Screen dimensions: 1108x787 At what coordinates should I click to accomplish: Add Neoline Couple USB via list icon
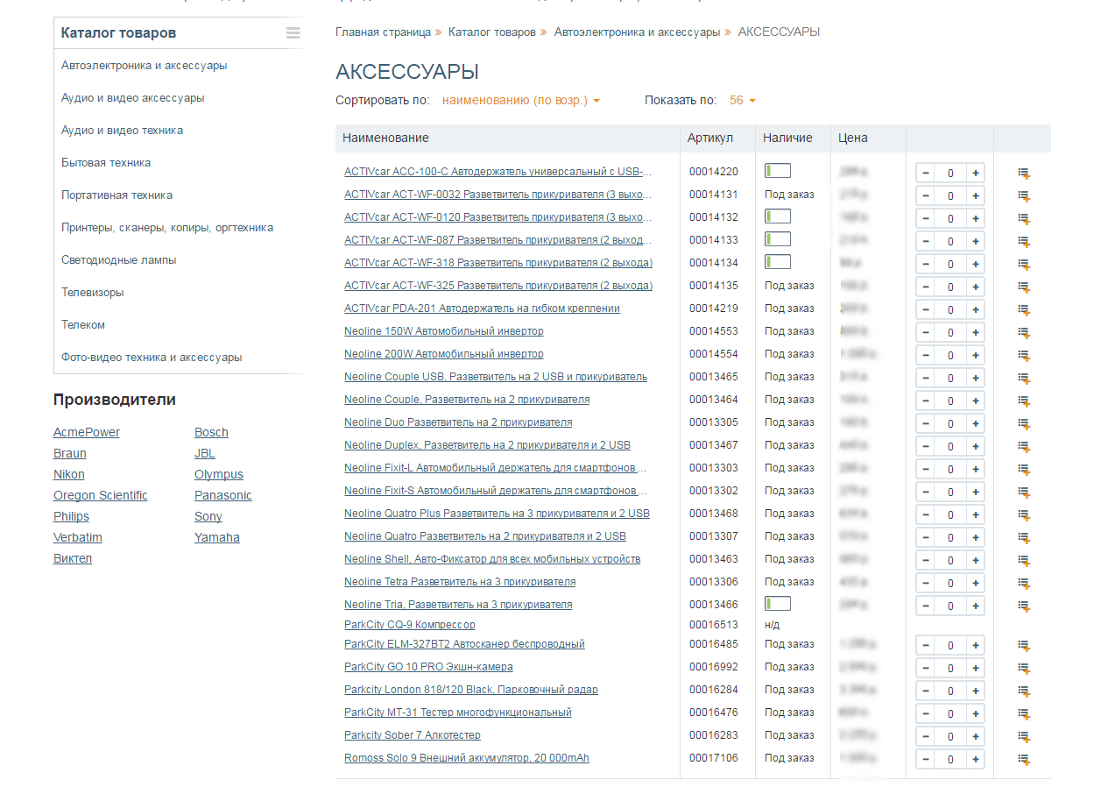click(1024, 379)
